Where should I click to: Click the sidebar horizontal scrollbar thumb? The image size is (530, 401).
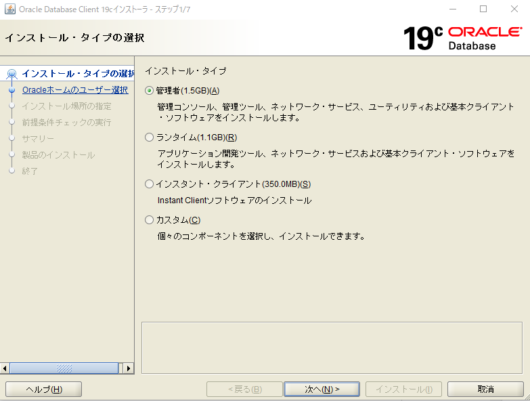(64, 368)
